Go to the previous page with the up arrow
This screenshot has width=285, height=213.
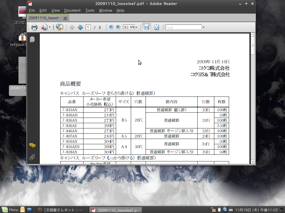(72, 27)
